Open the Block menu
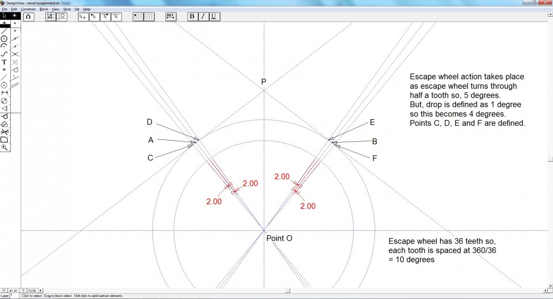 click(44, 9)
